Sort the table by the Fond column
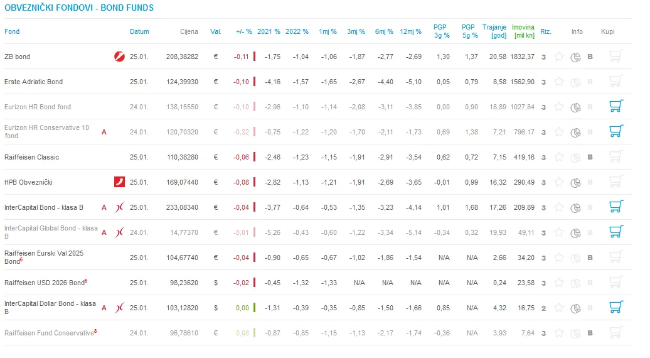The image size is (650, 358). (12, 31)
